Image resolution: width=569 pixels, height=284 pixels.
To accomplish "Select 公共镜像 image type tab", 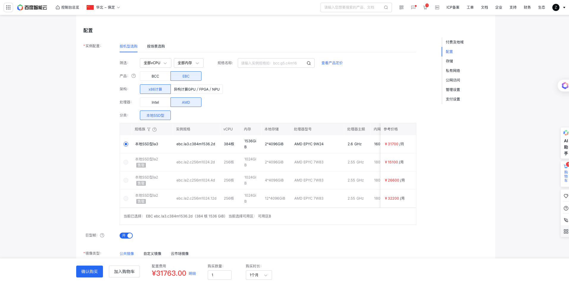I will 127,254.
